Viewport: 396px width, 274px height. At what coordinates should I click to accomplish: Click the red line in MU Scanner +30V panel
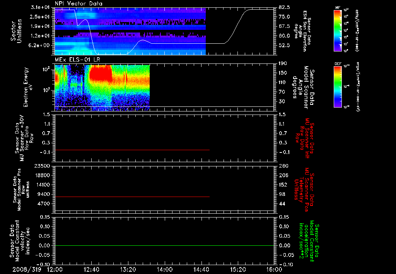[132, 150]
